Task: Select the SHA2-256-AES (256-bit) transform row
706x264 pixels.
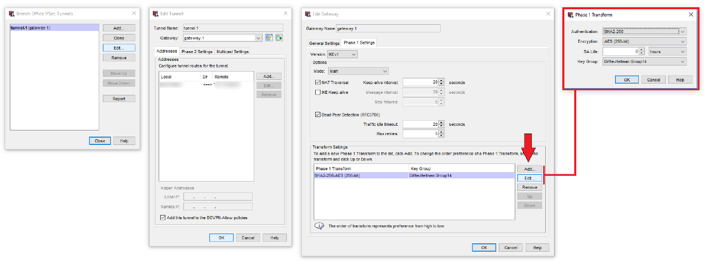Action: pyautogui.click(x=362, y=175)
